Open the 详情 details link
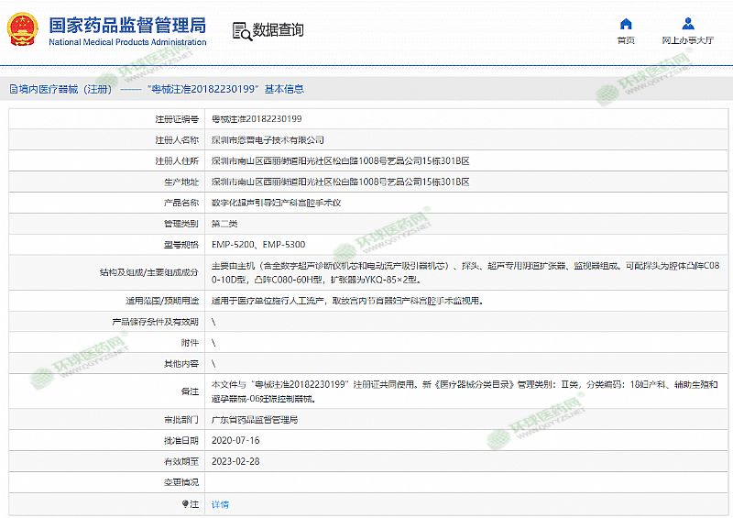The height and width of the screenshot is (518, 733). (221, 504)
